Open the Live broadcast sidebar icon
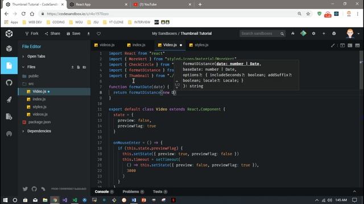 pyautogui.click(x=9, y=134)
